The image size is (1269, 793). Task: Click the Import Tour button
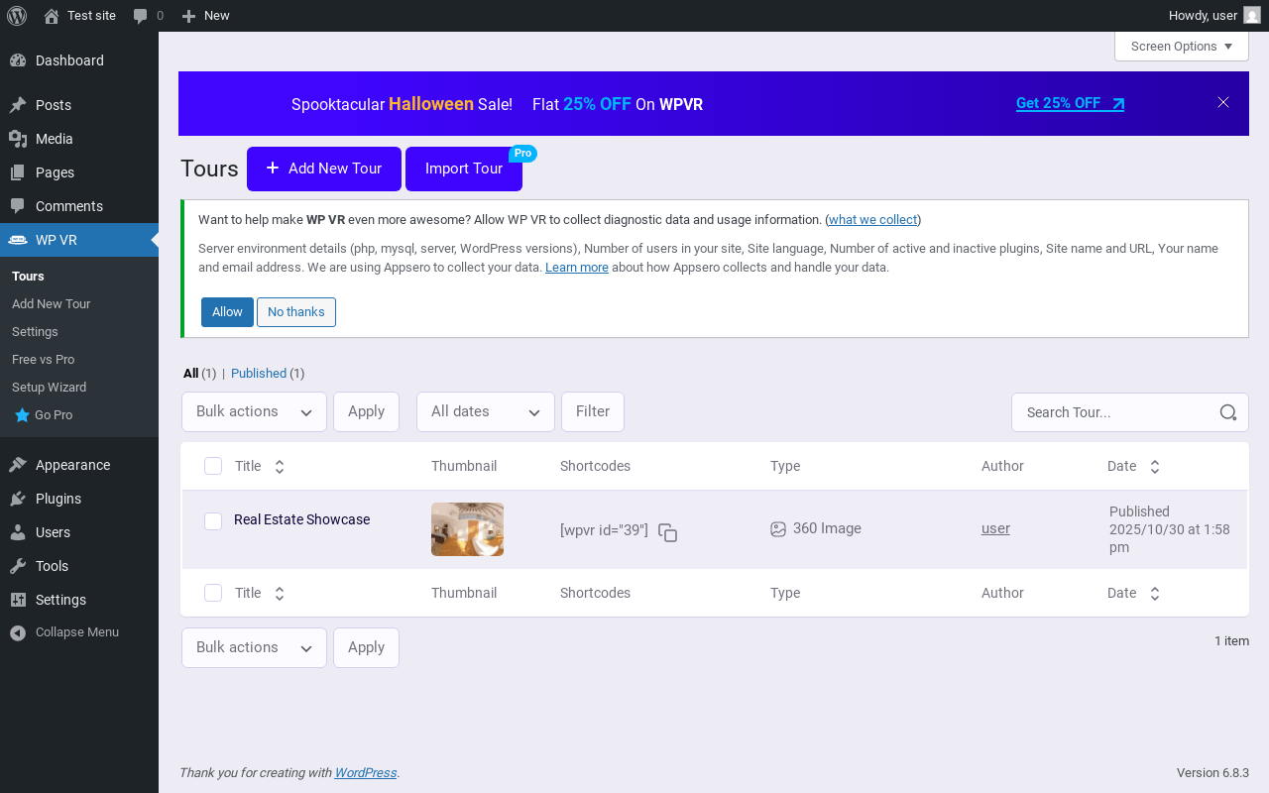[464, 169]
